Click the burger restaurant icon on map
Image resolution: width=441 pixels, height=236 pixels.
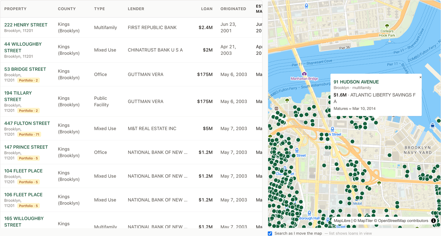[x=276, y=108]
